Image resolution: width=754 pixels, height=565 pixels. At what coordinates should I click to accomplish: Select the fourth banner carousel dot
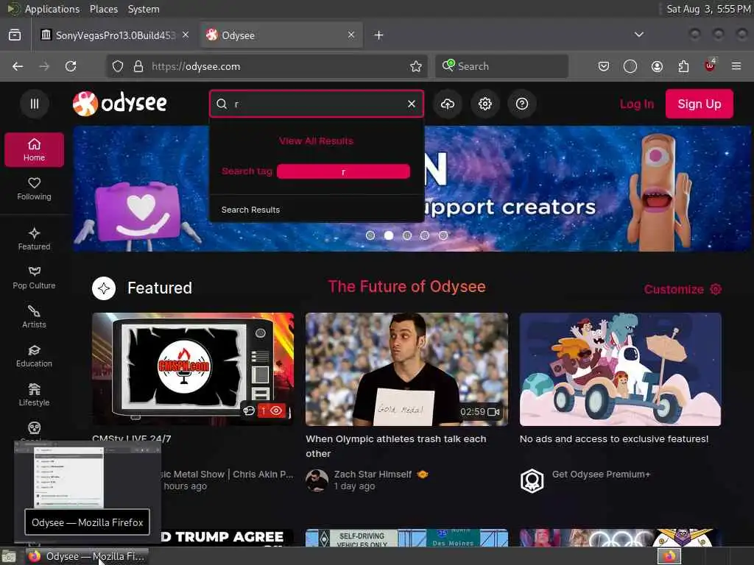coord(425,235)
